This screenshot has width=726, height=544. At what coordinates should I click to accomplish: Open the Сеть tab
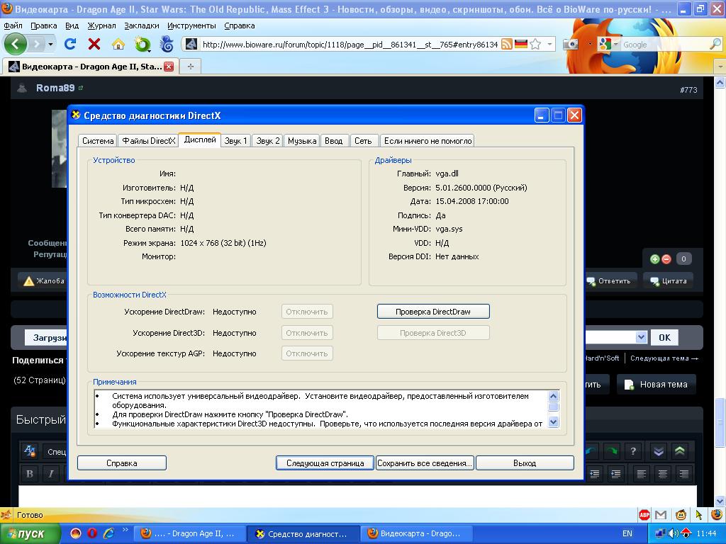point(363,141)
